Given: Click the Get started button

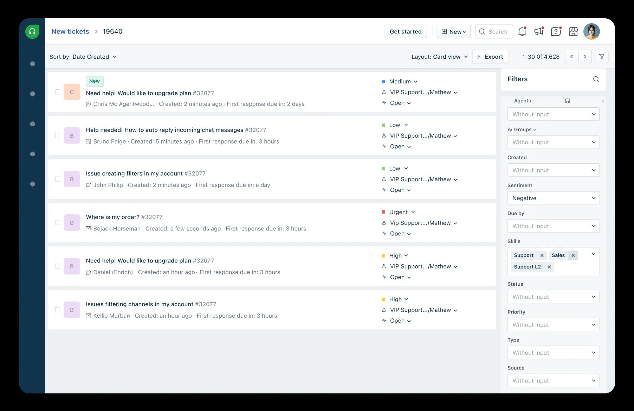Looking at the screenshot, I should 406,32.
